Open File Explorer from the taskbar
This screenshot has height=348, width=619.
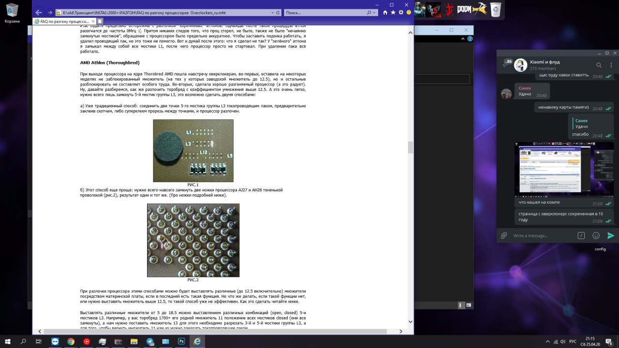[x=134, y=341]
